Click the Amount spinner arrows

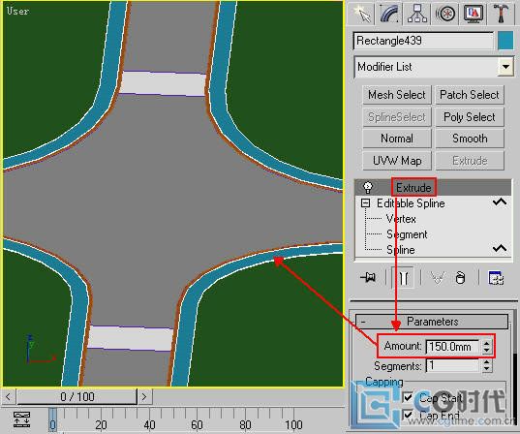click(486, 347)
